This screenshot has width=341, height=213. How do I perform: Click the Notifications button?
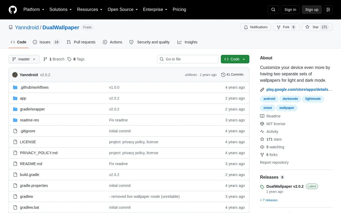point(256,27)
